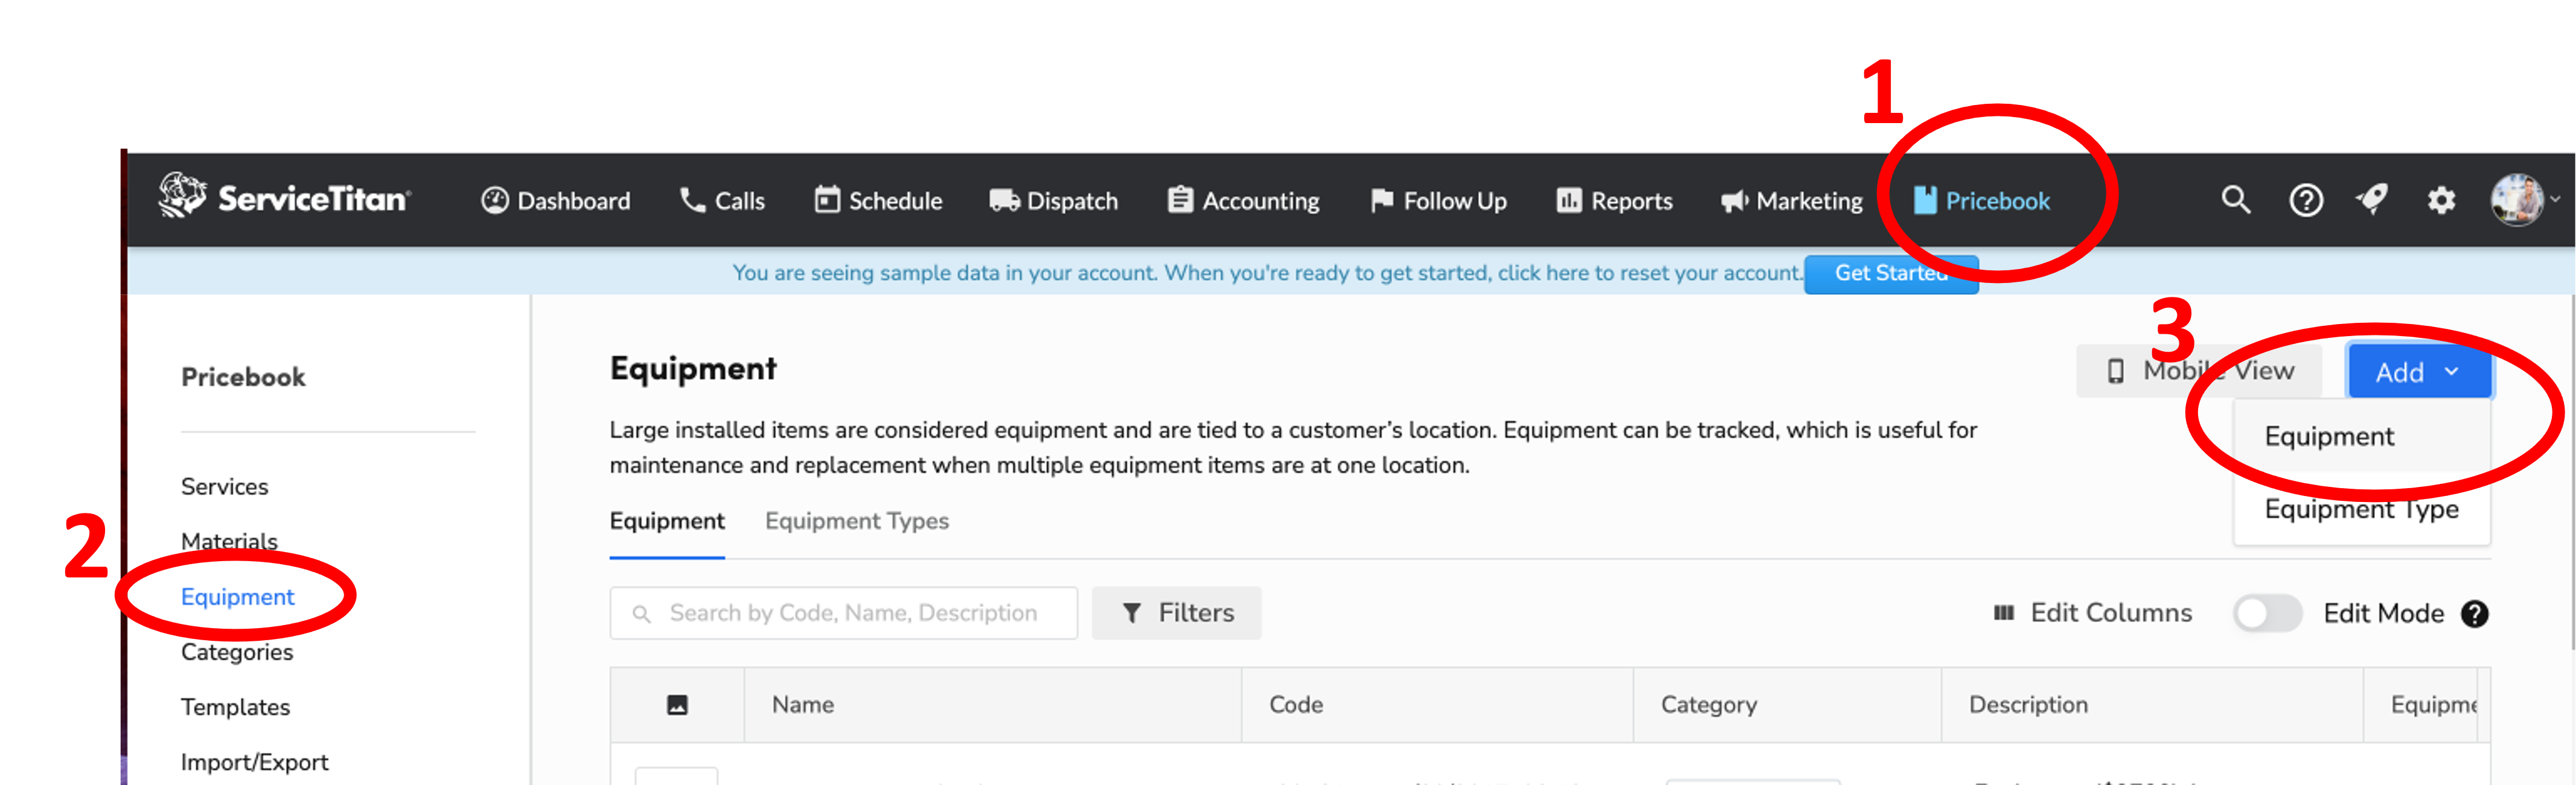Select Equipment Type from Add menu
The height and width of the screenshot is (785, 2576).
pos(2360,509)
